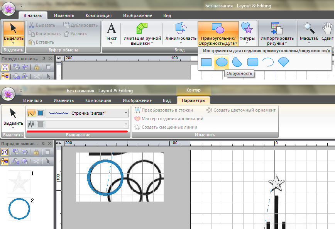This screenshot has width=335, height=229.
Task: Click the Контур contextual tab header
Action: (x=193, y=90)
